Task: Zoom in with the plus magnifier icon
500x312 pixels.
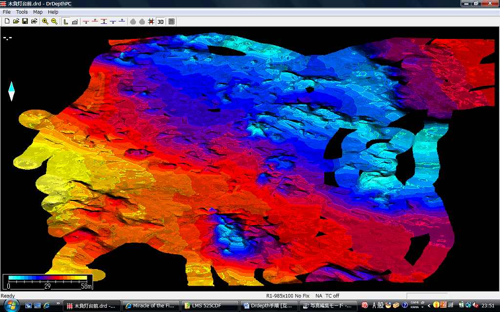Action: pyautogui.click(x=45, y=21)
